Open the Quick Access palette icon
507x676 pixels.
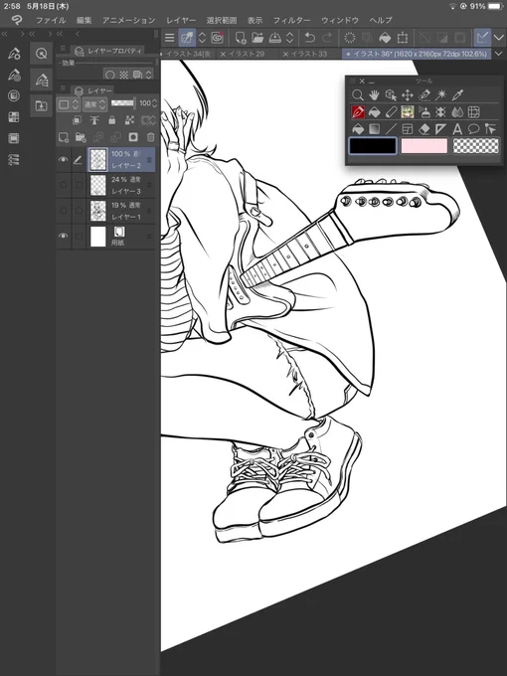click(x=42, y=54)
